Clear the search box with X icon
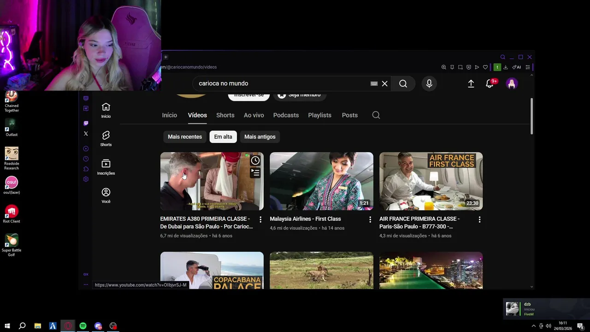 [x=384, y=83]
